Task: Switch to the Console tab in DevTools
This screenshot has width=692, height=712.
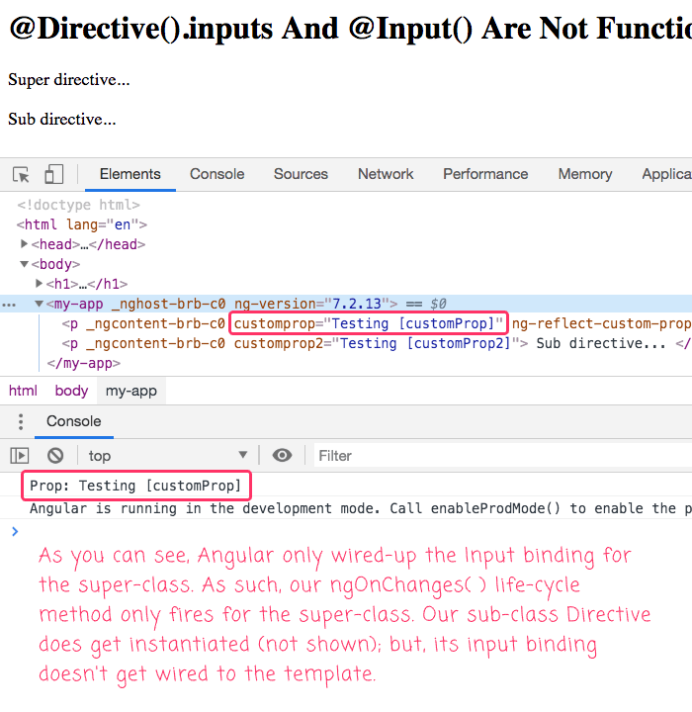Action: click(217, 174)
